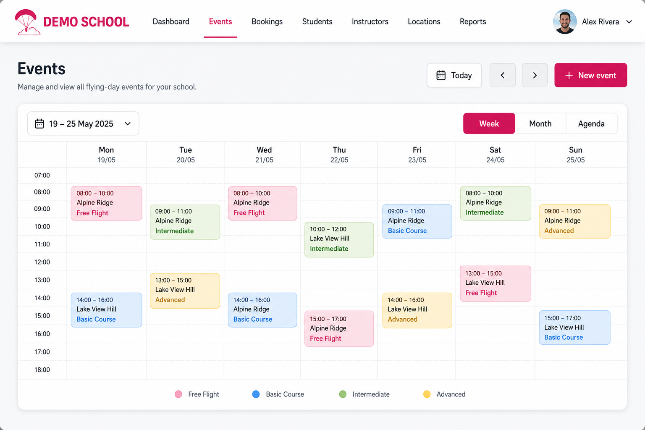Expand the Alex Rivera account menu chevron

tap(629, 22)
